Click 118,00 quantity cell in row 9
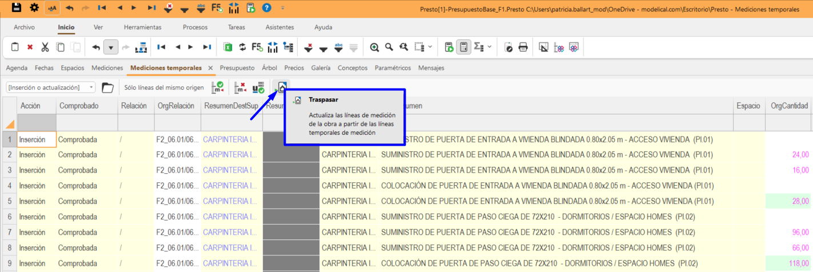 pyautogui.click(x=789, y=263)
